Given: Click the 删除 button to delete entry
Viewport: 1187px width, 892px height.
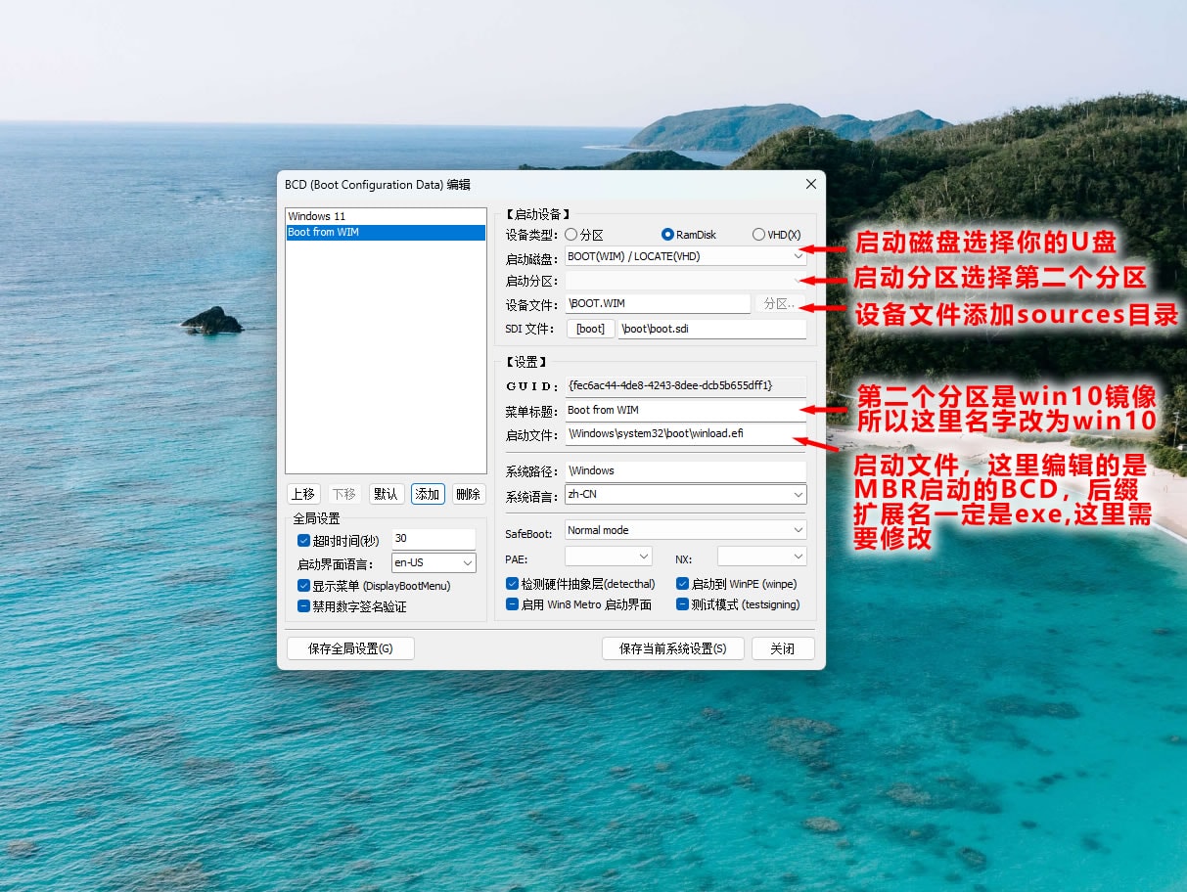Looking at the screenshot, I should (469, 494).
